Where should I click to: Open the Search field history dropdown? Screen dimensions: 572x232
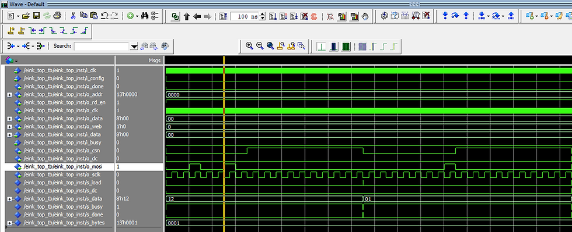[134, 46]
